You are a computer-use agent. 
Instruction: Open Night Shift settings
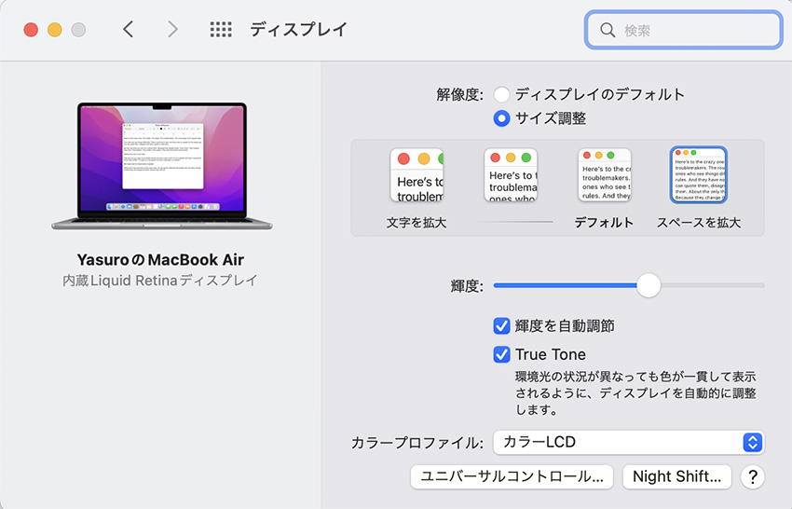676,476
